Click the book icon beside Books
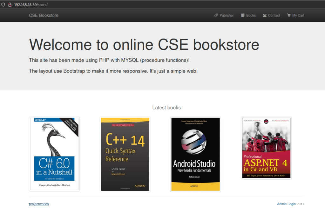The height and width of the screenshot is (210, 325). 243,15
